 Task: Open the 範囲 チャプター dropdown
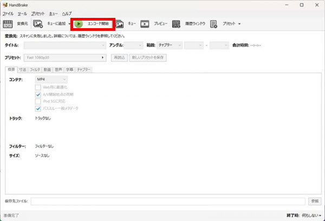168,45
